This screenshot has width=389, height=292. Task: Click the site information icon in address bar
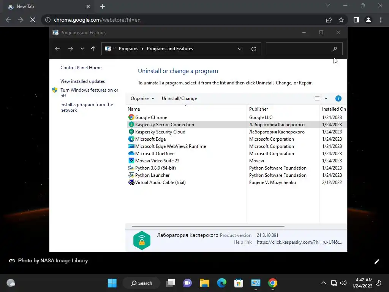(48, 20)
